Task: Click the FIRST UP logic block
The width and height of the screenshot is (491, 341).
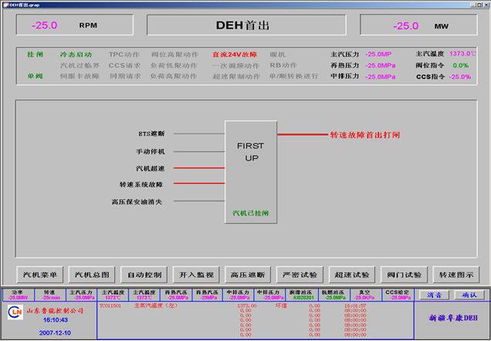Action: click(251, 172)
